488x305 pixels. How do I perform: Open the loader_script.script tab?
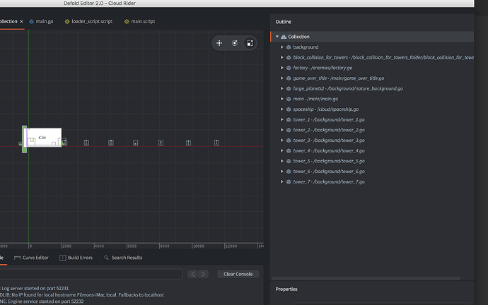click(88, 22)
